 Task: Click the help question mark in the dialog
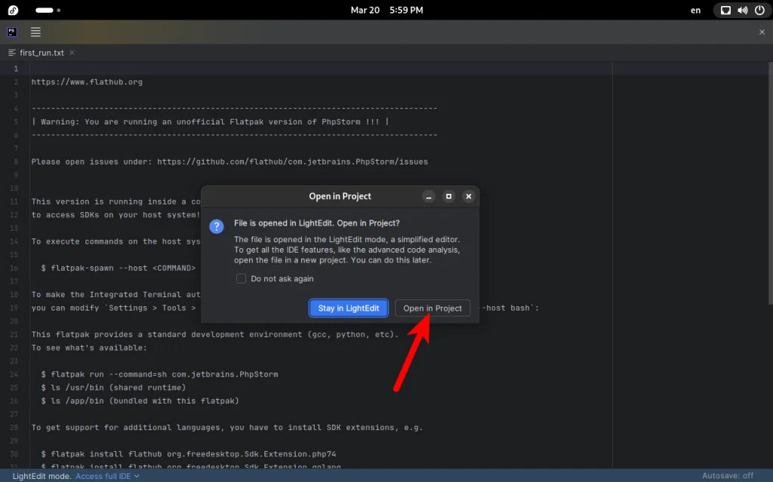[x=216, y=227]
